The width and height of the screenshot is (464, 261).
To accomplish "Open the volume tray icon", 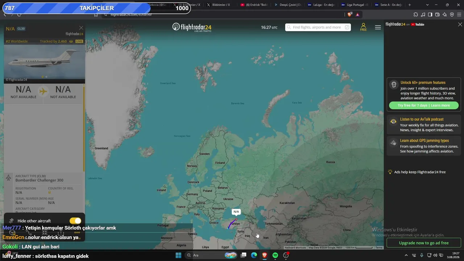I will pyautogui.click(x=435, y=255).
